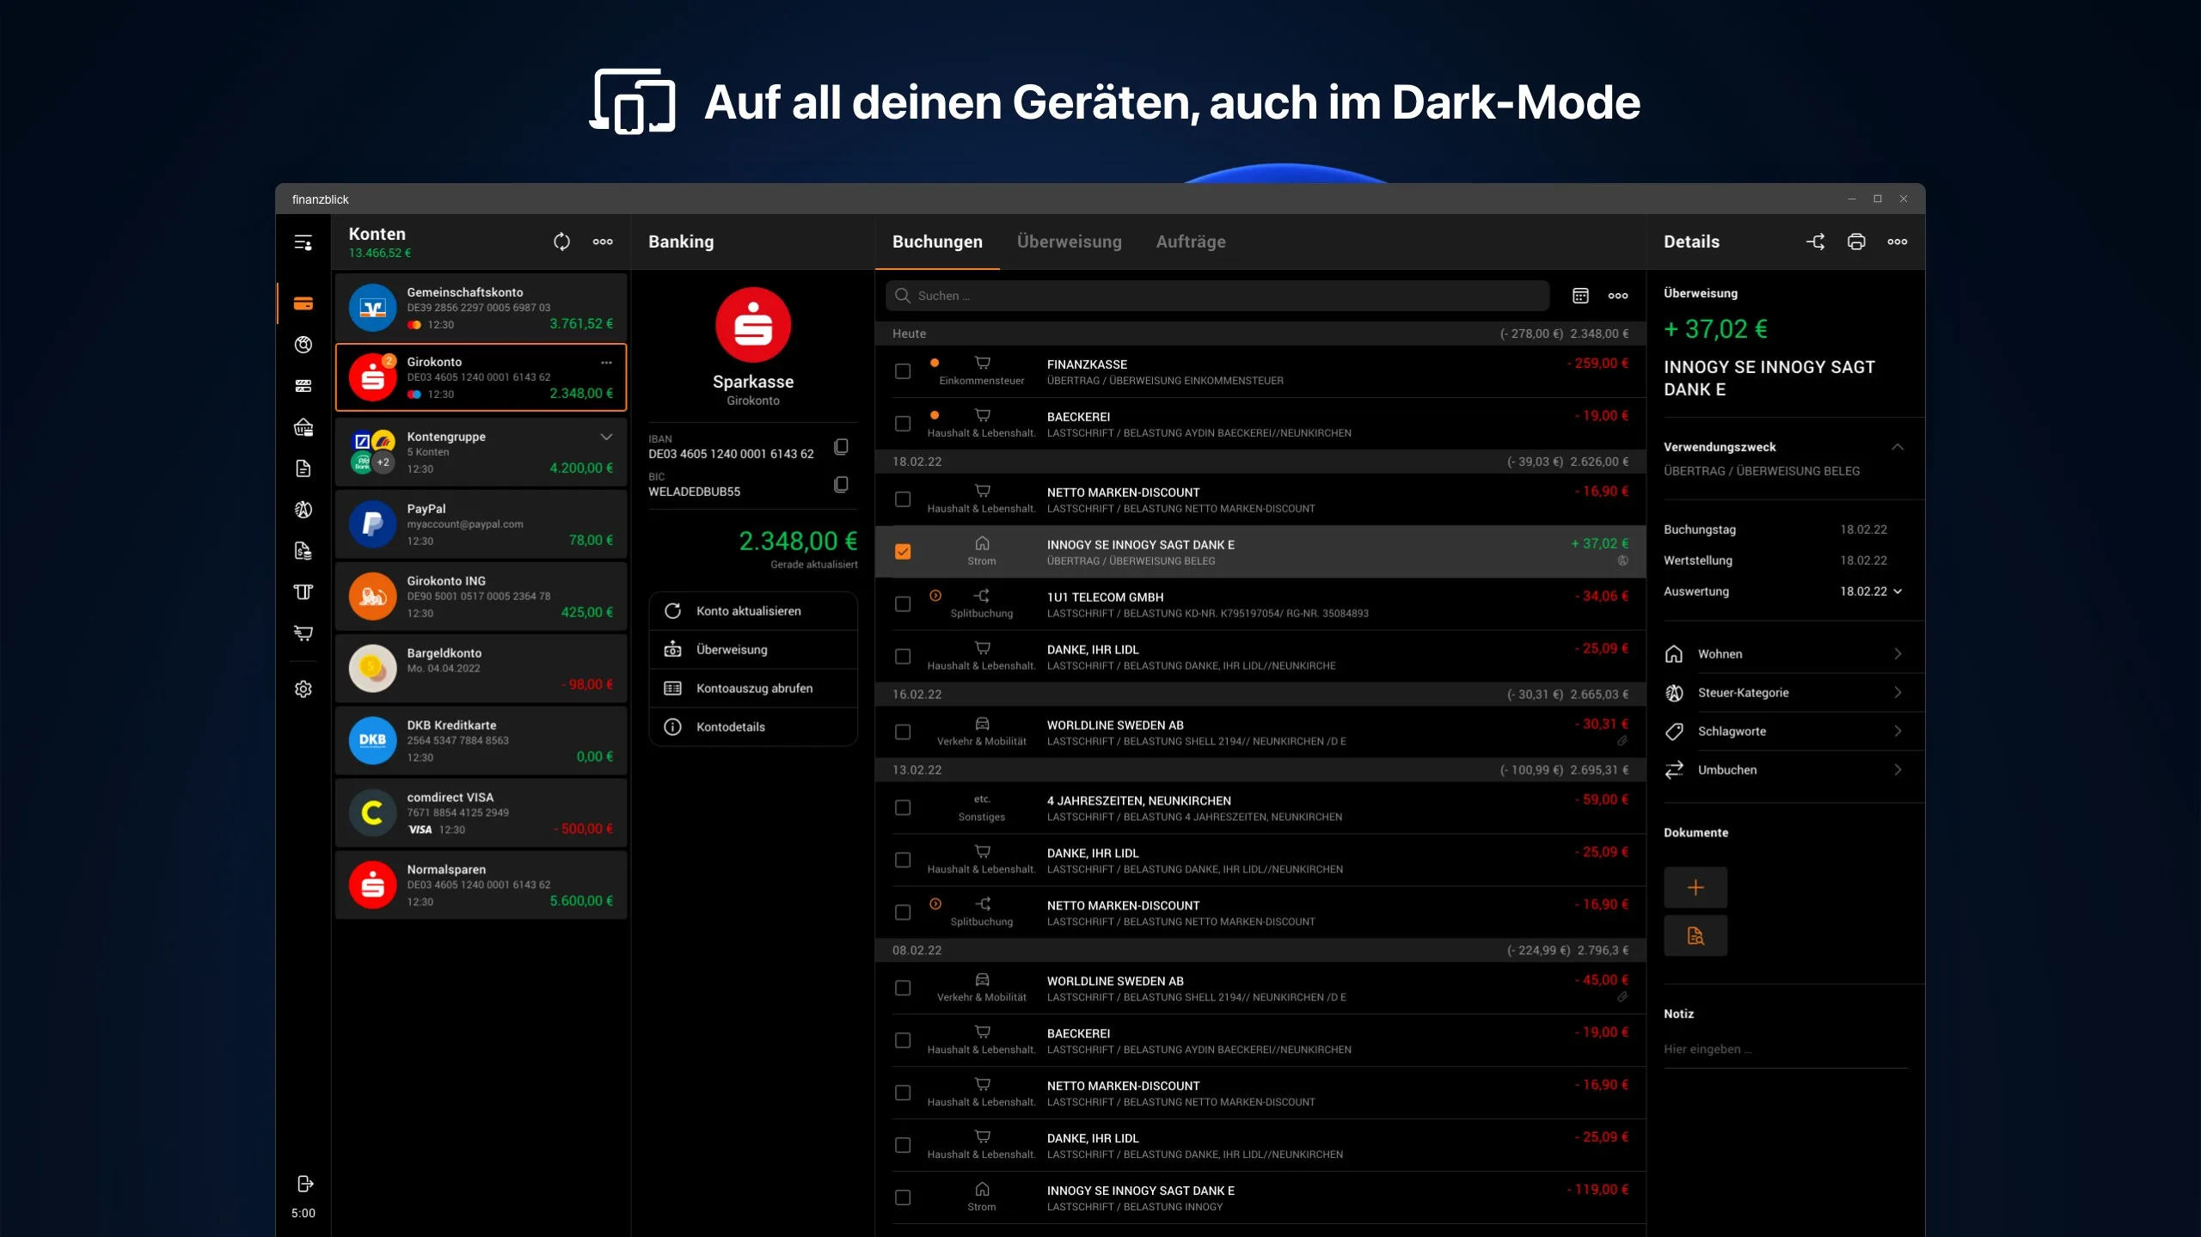Switch to the Aufträge tab
The image size is (2201, 1237).
(x=1191, y=242)
